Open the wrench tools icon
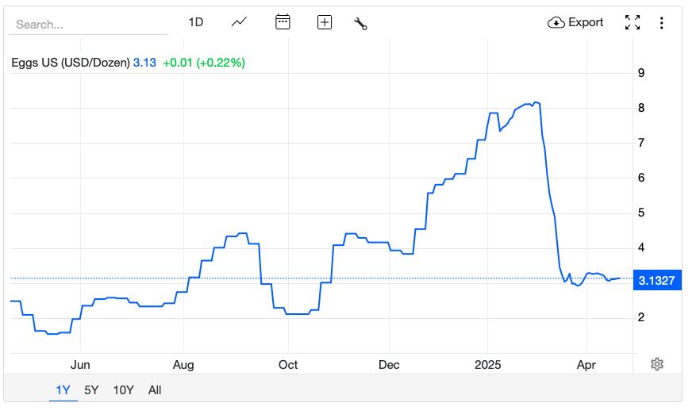 (x=360, y=24)
